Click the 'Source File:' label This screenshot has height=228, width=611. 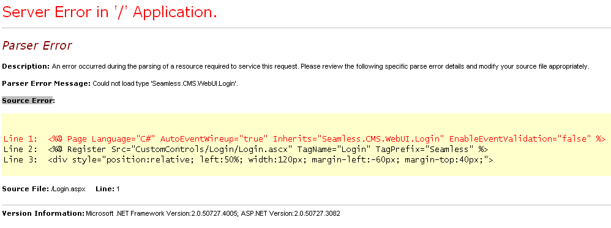tap(26, 189)
